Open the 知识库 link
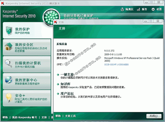 pos(65,84)
